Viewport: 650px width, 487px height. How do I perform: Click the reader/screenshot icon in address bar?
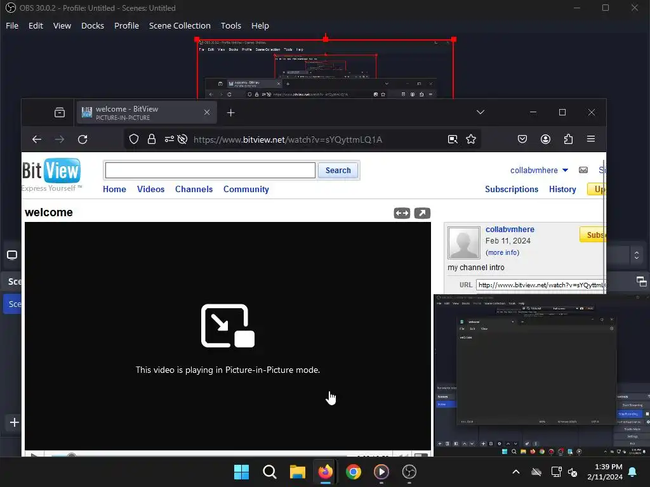(x=453, y=139)
